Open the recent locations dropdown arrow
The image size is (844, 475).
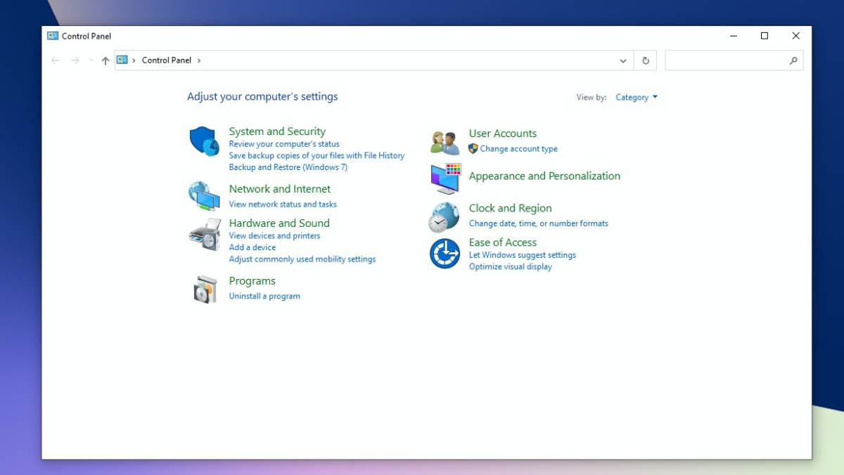tap(91, 60)
